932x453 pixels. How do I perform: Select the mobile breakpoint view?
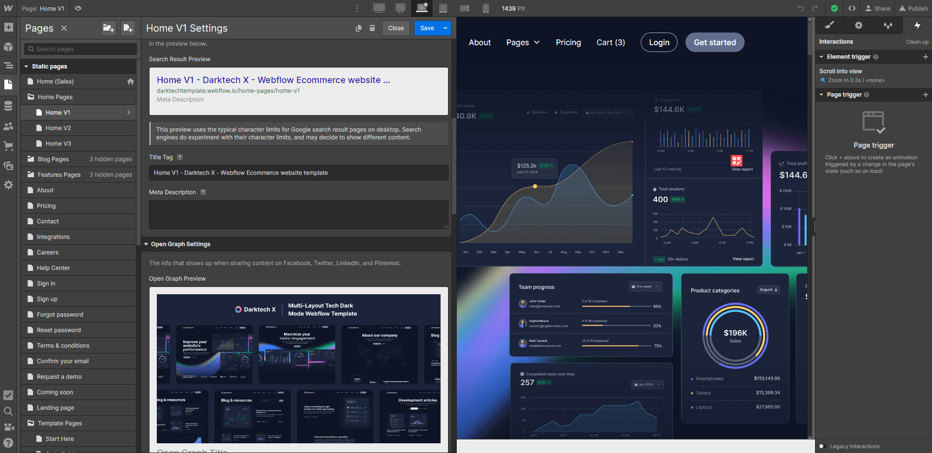[x=486, y=8]
